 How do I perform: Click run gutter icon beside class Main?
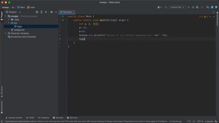pos(63,16)
